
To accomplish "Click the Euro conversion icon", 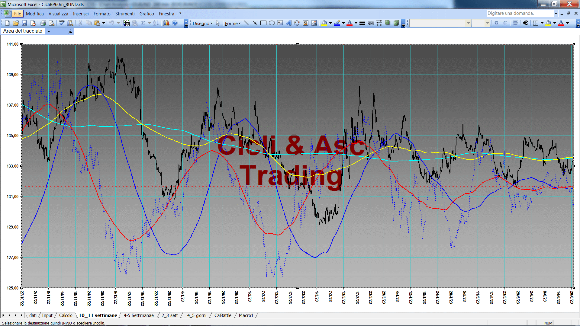I will pos(127,23).
